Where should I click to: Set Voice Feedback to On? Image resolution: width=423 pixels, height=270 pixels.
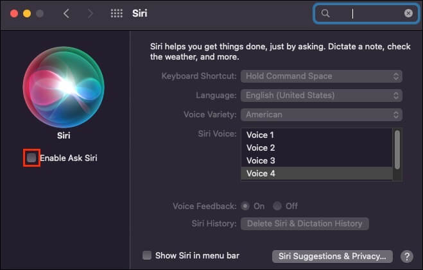tap(245, 206)
